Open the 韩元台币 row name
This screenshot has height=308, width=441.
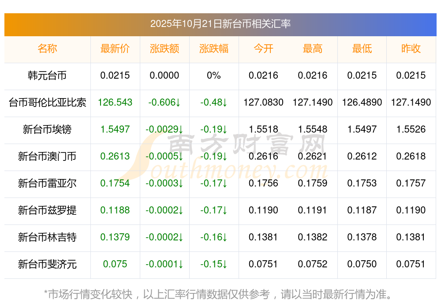[x=47, y=76]
